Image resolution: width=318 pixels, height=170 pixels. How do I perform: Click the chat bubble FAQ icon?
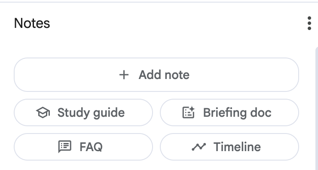65,146
